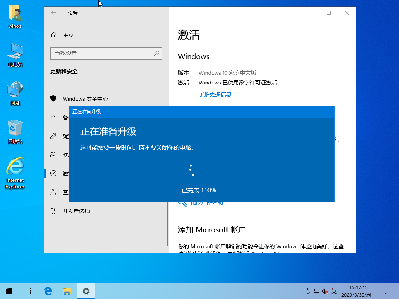399x299 pixels.
Task: Minimize the Settings window
Action: [x=311, y=13]
